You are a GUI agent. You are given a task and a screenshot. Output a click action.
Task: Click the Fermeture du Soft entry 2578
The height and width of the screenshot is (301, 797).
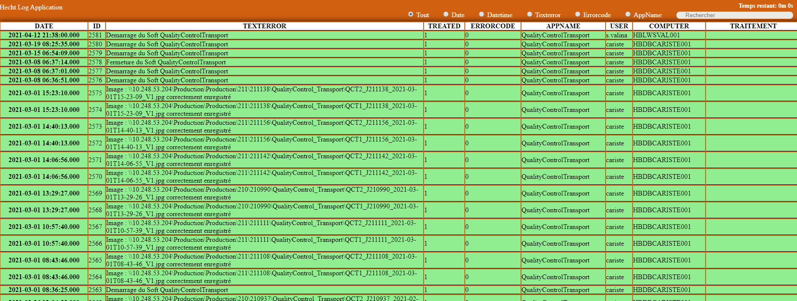click(x=166, y=62)
